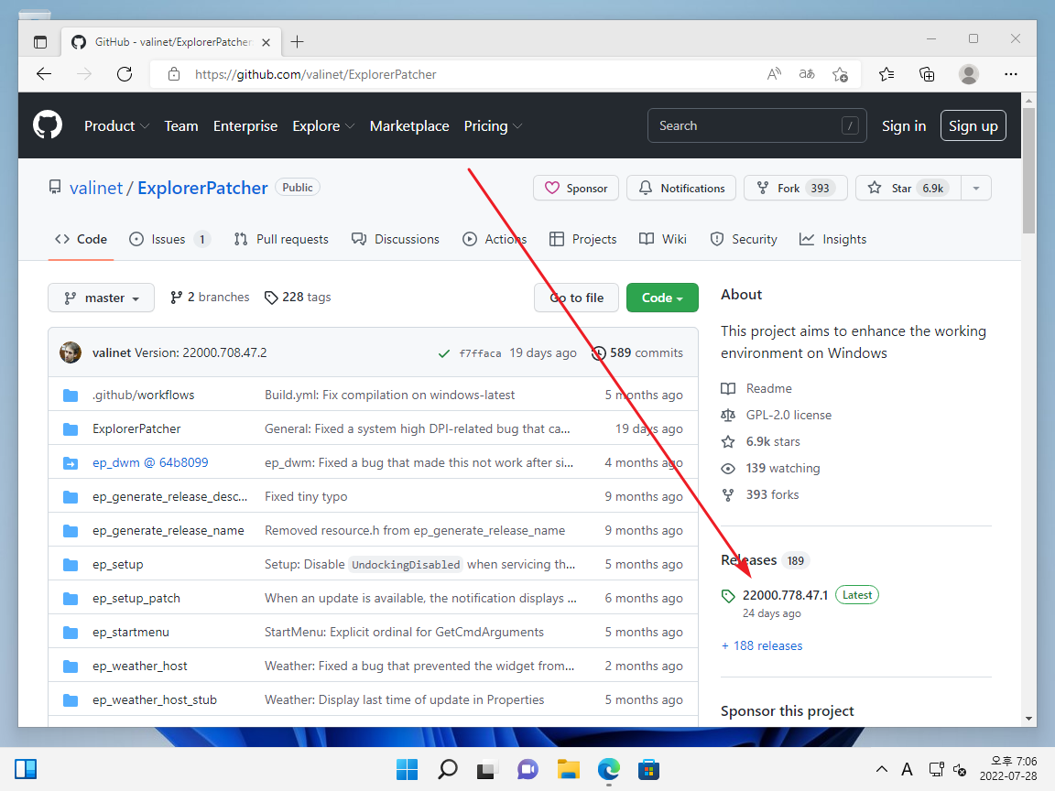Open Edge settings and more menu
Viewport: 1055px width, 791px height.
click(x=1011, y=74)
